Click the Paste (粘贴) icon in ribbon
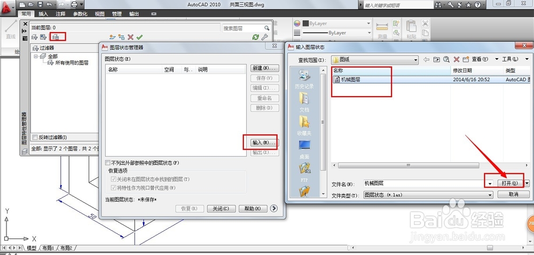The image size is (534, 255). (411, 29)
